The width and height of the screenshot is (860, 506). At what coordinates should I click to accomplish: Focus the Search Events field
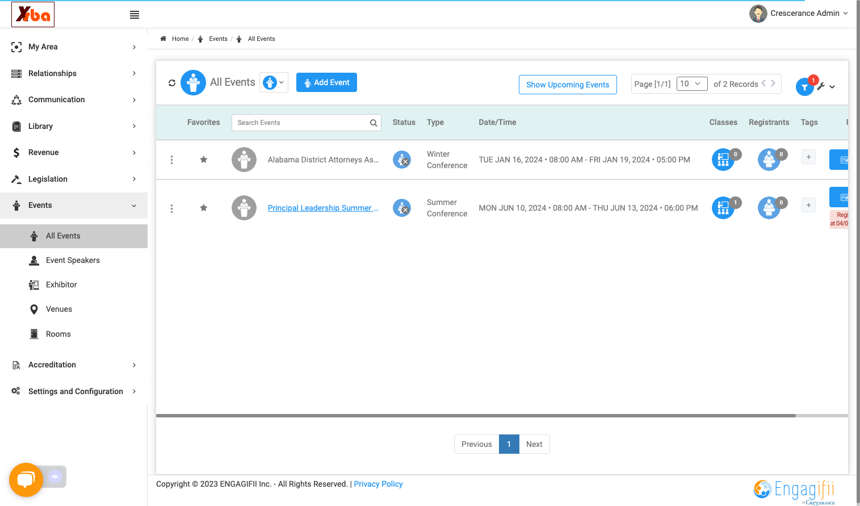click(307, 123)
